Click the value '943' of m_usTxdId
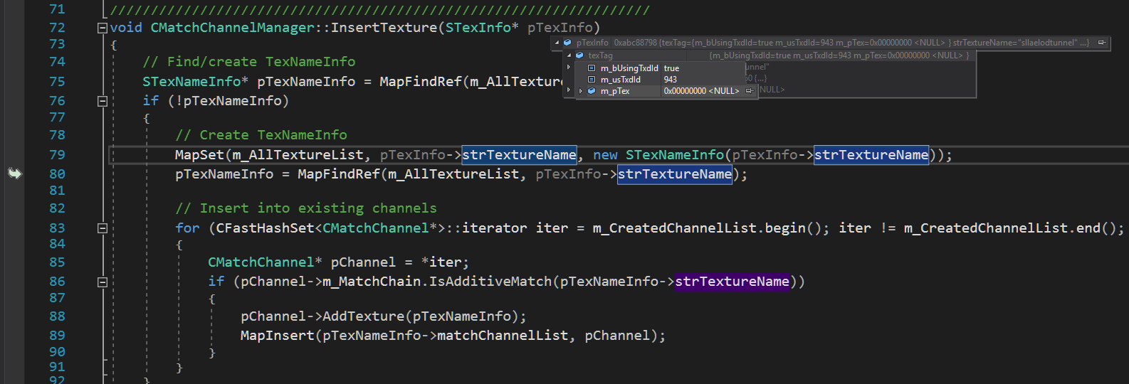Screen dimensions: 1129x384 click(670, 80)
